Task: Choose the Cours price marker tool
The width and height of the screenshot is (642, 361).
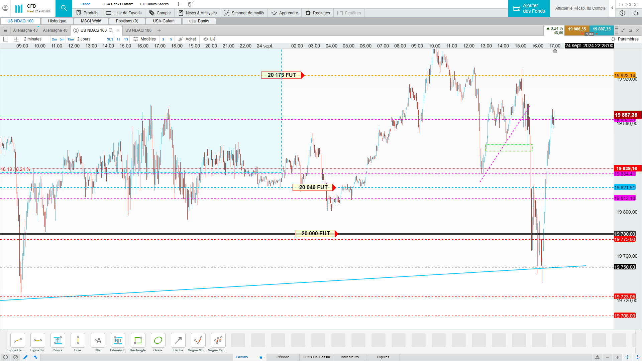Action: (58, 341)
